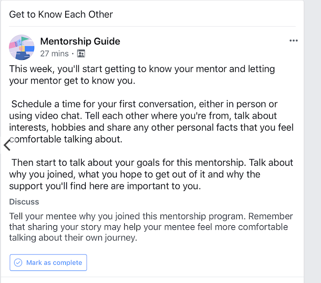Go back using the left chevron arrow
This screenshot has height=283, width=321.
pyautogui.click(x=7, y=145)
